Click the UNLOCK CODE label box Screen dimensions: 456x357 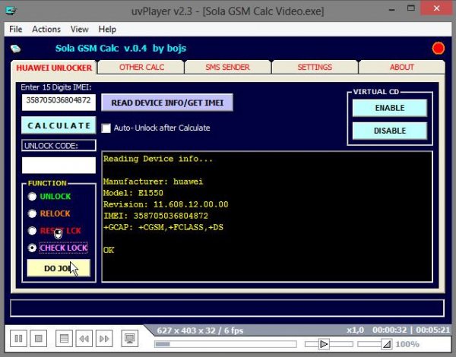pos(59,146)
